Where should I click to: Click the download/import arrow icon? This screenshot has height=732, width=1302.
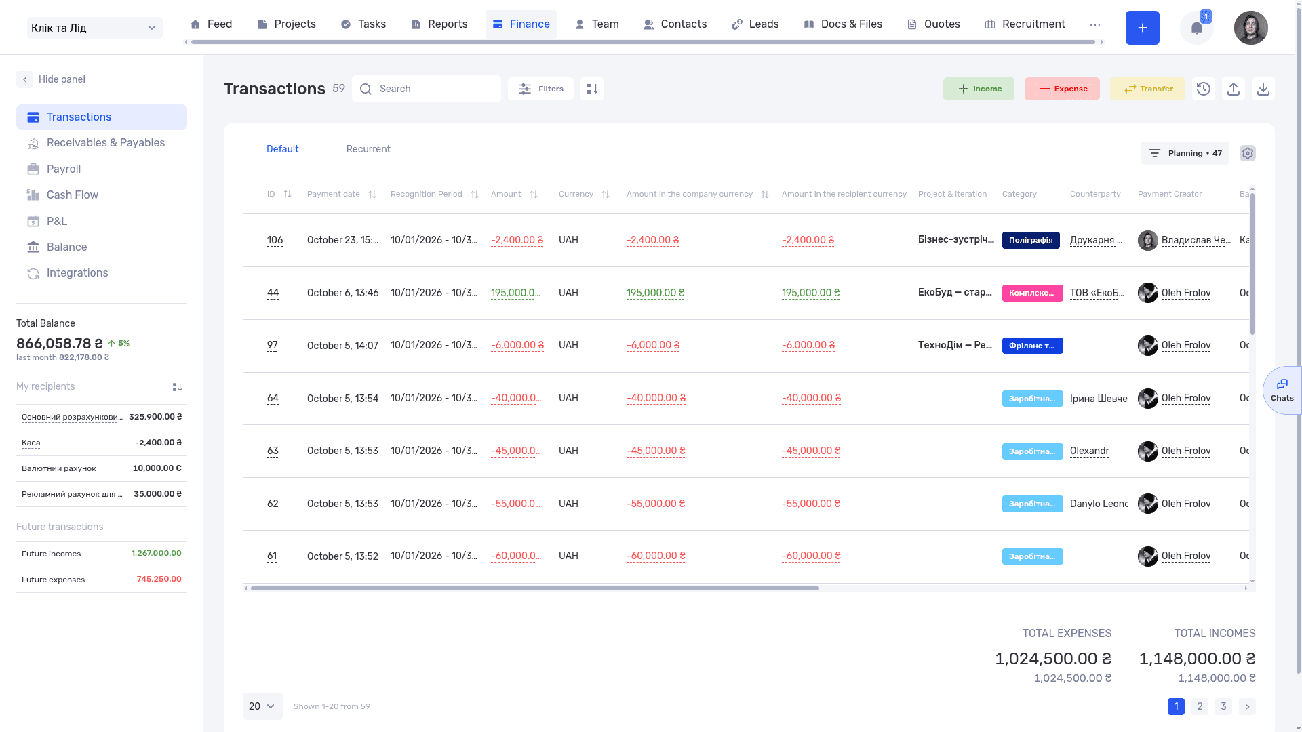click(1263, 89)
